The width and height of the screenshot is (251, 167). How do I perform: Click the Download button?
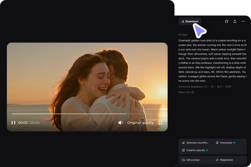[x=190, y=21]
